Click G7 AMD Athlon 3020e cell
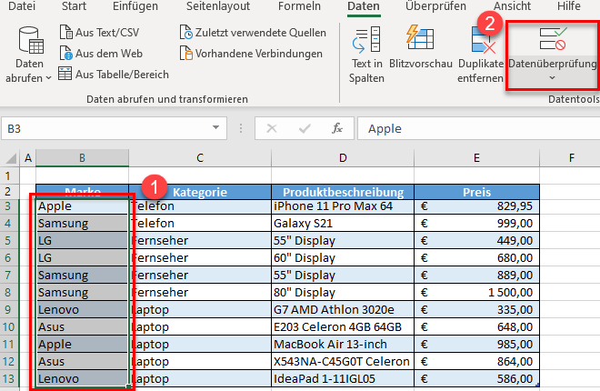Screen dimensions: 600x391 coord(343,309)
